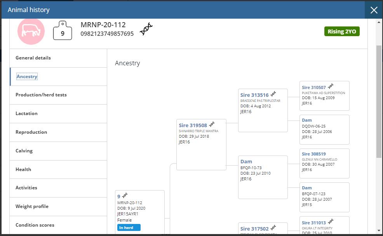The image size is (383, 236).
Task: Close the Animal history dialog
Action: pyautogui.click(x=374, y=10)
